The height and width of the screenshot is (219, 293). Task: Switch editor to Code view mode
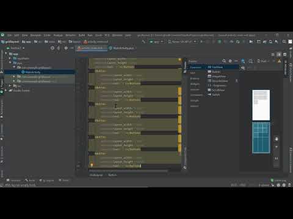(x=273, y=55)
